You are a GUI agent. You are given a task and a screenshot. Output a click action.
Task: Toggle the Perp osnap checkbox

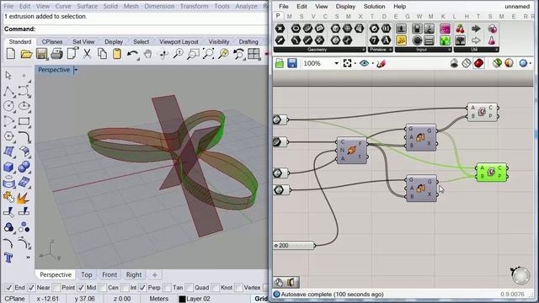coord(142,287)
